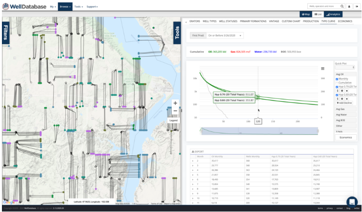Toggle the Hyp 0.70 checkbox
The image size is (362, 212).
pos(337,87)
